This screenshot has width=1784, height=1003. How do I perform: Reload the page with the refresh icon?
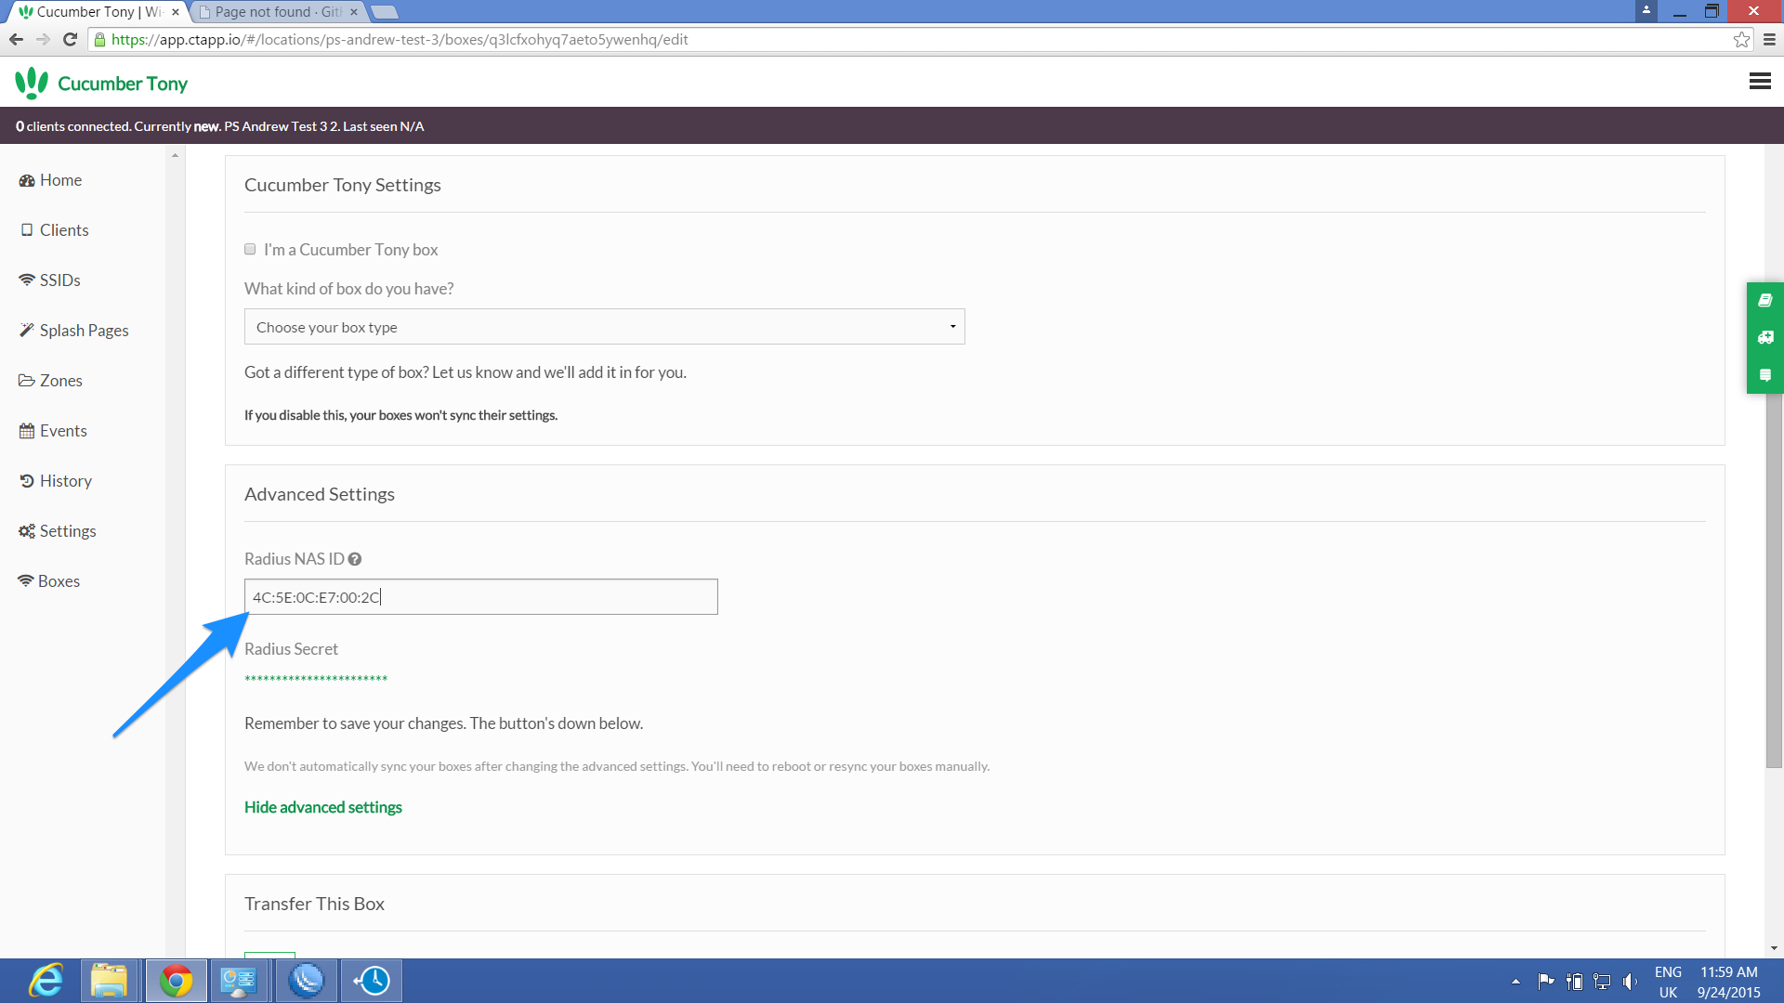pos(70,39)
